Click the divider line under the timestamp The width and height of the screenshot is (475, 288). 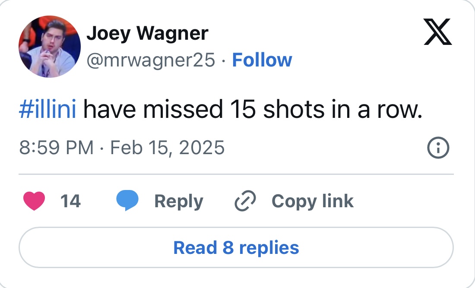tap(236, 174)
